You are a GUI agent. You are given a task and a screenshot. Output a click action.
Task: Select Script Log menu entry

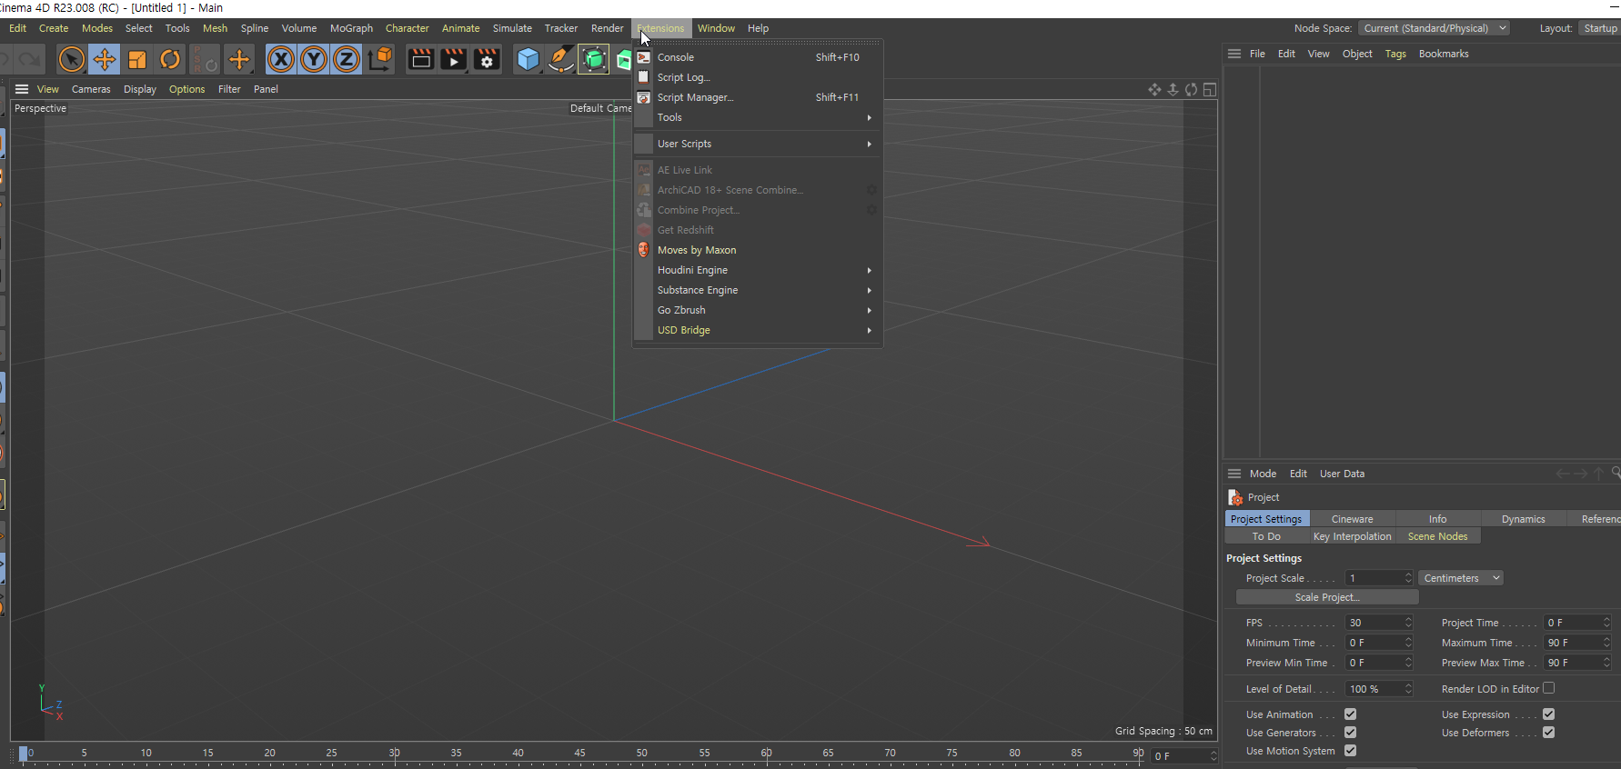point(759,77)
